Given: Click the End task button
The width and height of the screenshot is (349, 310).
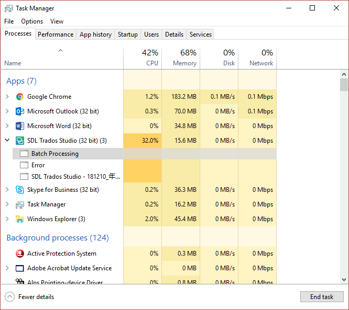Looking at the screenshot, I should coord(322,297).
